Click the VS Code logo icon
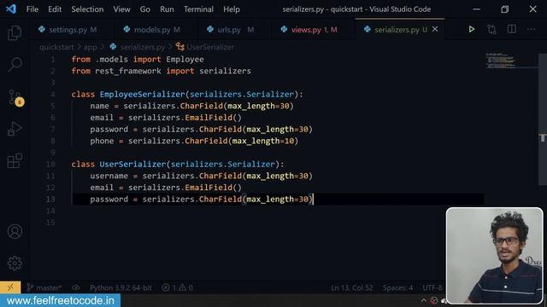 tap(11, 9)
